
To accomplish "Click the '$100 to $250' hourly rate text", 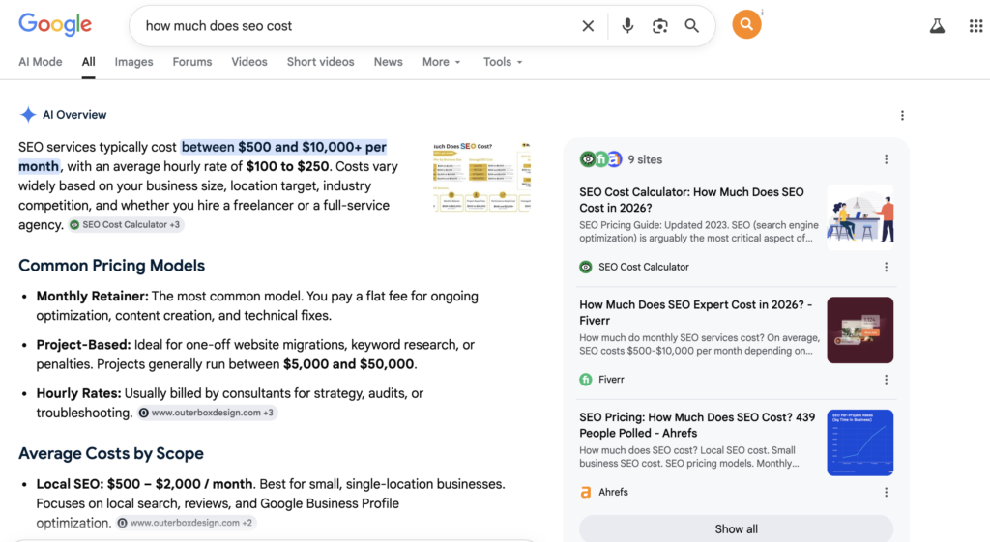I will [287, 166].
